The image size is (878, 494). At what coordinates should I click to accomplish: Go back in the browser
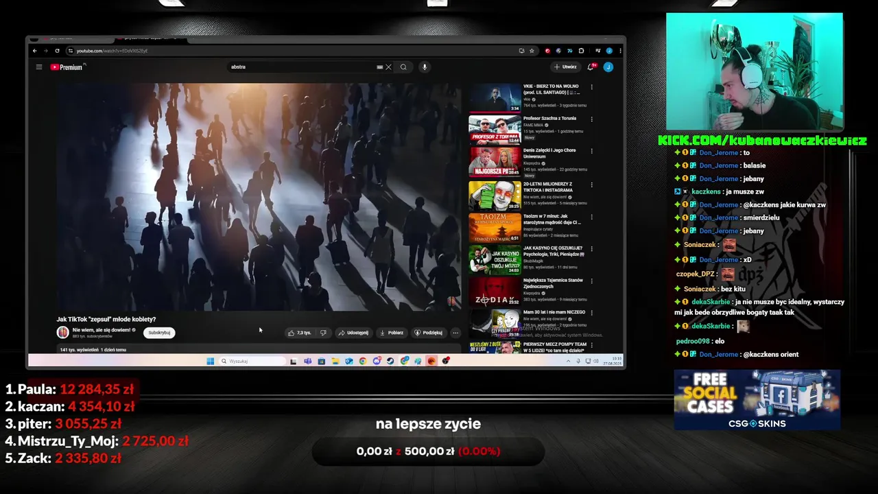click(x=35, y=50)
